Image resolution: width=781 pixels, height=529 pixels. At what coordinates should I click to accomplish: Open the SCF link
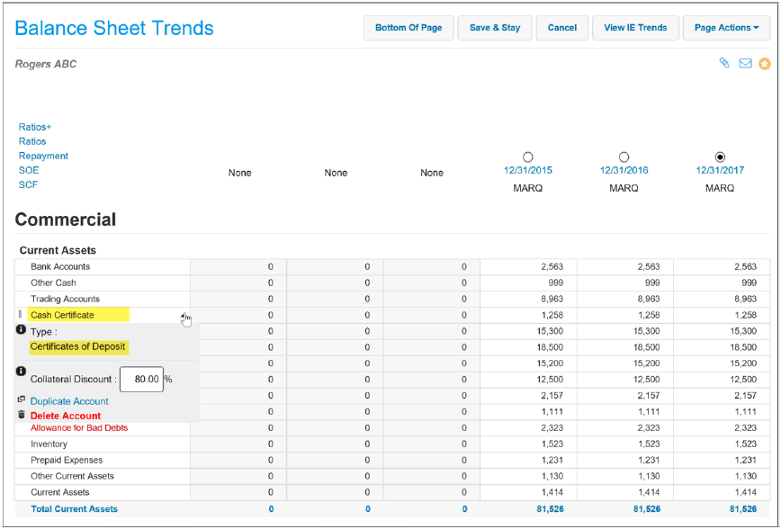tap(28, 184)
